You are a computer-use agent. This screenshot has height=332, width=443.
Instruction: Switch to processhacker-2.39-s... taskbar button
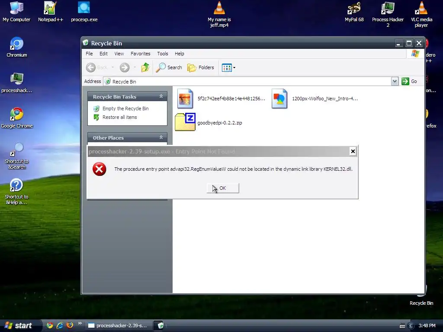[118, 326]
